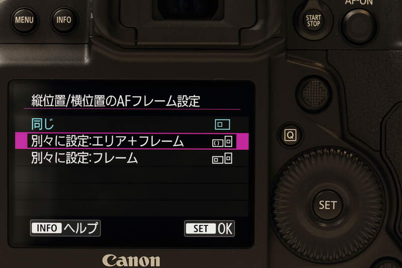Click the viewfinder eyepiece
This screenshot has width=402, height=268.
click(x=187, y=9)
